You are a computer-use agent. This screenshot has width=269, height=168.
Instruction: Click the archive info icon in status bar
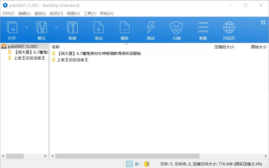147,164
